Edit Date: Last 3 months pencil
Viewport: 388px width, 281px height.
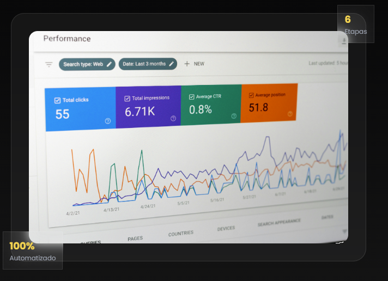pyautogui.click(x=171, y=64)
